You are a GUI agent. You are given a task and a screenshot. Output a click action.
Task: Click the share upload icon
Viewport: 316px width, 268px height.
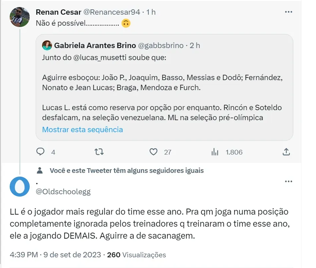[x=286, y=152]
